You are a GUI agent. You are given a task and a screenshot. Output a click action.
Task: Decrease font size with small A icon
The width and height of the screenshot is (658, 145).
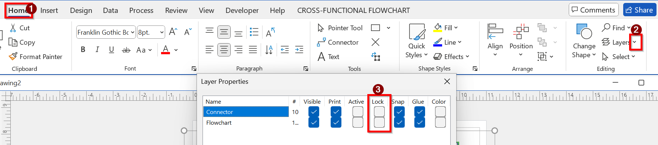188,32
